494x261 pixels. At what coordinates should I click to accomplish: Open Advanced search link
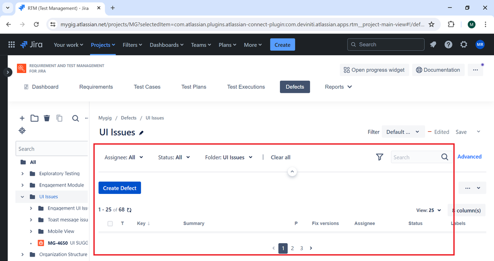point(469,156)
